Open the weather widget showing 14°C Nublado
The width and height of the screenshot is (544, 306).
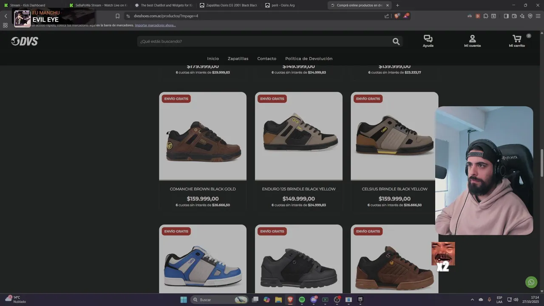[x=15, y=300]
